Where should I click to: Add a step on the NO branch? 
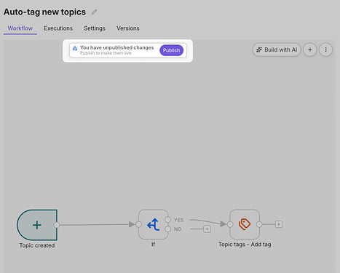coord(207,229)
